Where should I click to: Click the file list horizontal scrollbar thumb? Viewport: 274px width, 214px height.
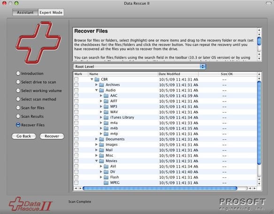pos(160,188)
